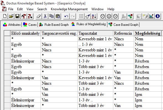Click Megfelelőség 'Igen' in the last rule row

pyautogui.click(x=148, y=106)
